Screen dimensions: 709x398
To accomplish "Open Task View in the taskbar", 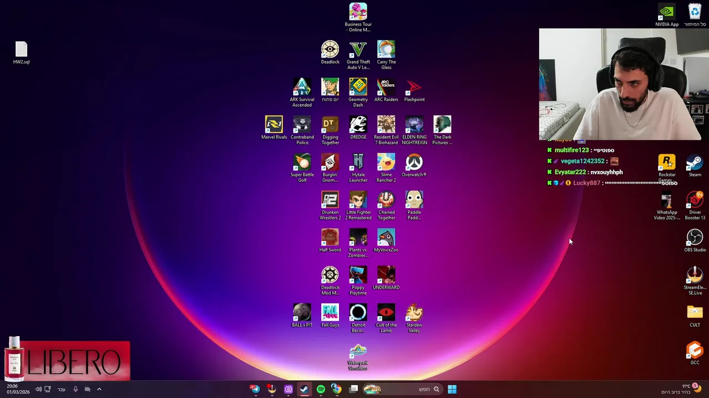I will click(x=353, y=389).
